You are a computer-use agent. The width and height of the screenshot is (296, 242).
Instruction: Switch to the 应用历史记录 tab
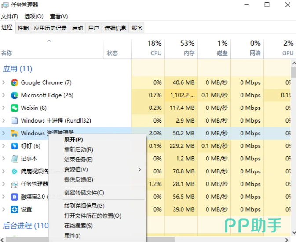click(50, 28)
